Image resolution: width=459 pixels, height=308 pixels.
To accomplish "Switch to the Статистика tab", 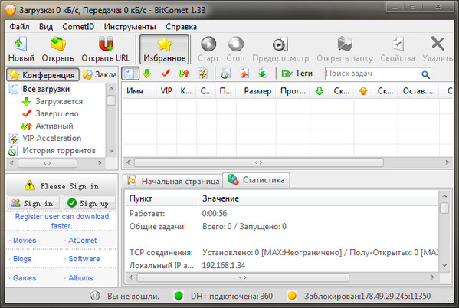I will (257, 180).
